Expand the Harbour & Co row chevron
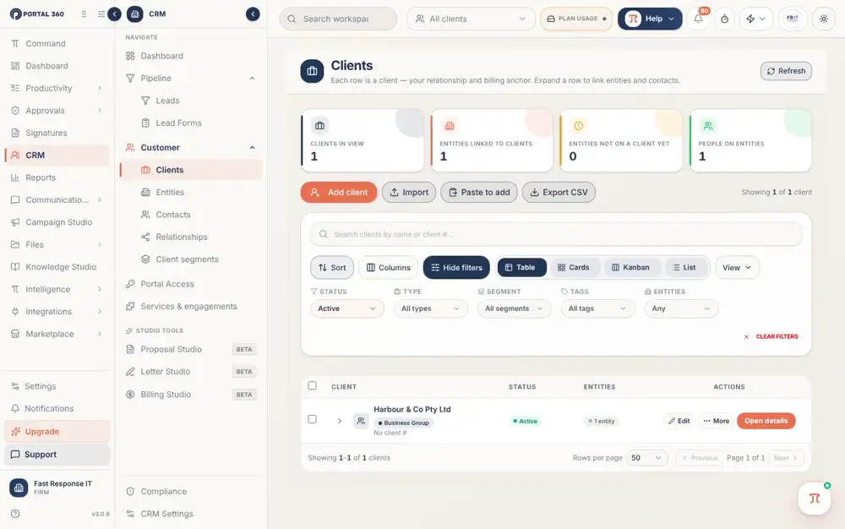 (339, 421)
